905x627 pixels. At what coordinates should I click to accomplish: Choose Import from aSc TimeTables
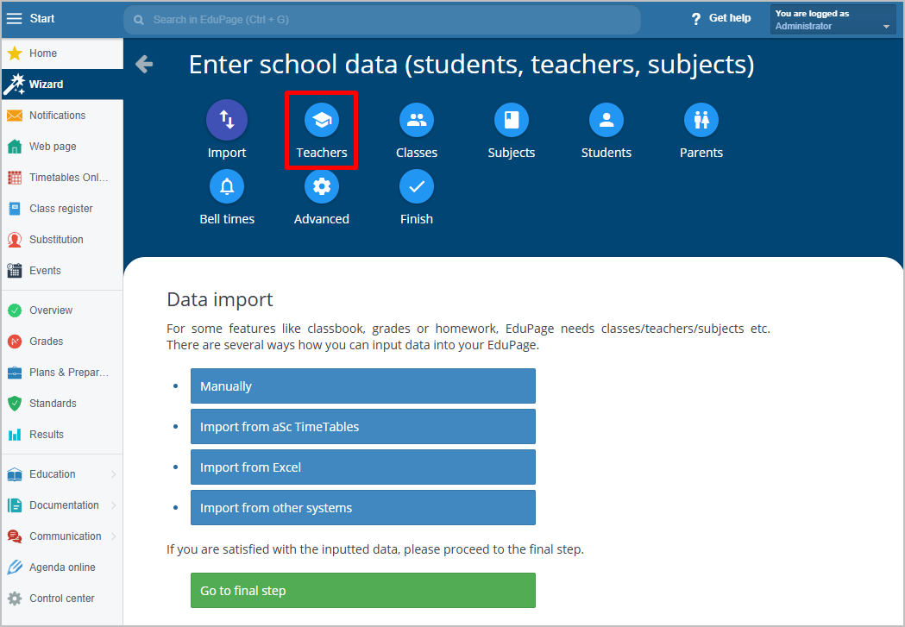[x=363, y=426]
